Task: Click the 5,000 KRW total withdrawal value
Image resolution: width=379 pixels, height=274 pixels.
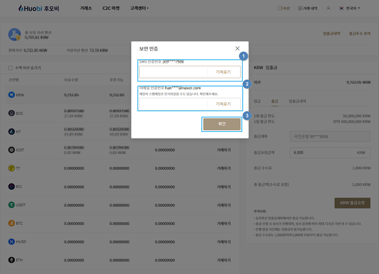Action: [x=361, y=184]
